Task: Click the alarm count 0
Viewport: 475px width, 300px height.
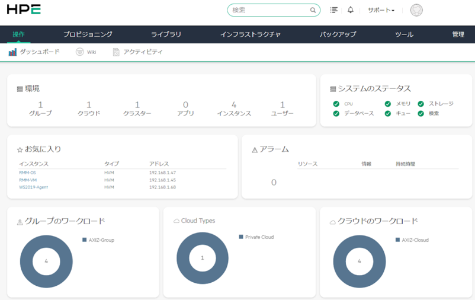Action: [x=274, y=182]
